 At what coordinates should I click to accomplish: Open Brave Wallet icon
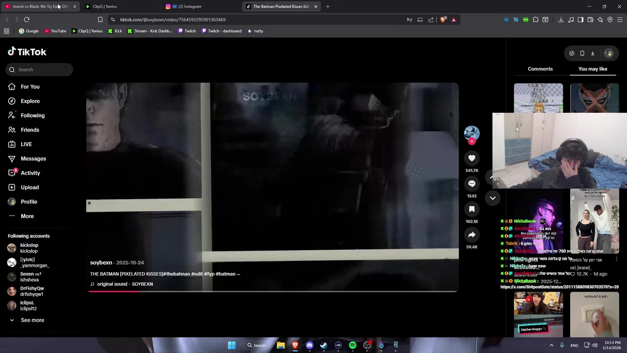[590, 20]
